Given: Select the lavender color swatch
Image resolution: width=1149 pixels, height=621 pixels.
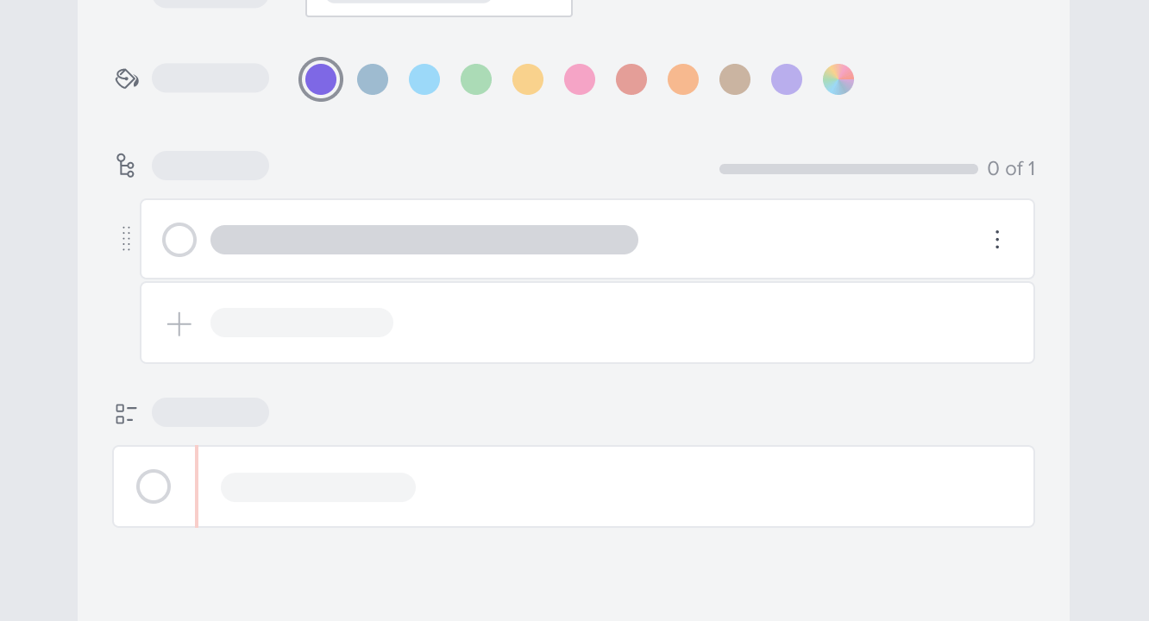Looking at the screenshot, I should 787,78.
